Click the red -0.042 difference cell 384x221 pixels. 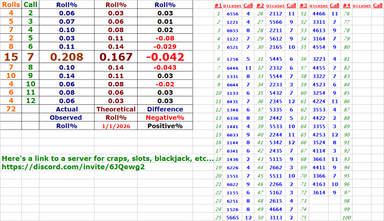pos(165,57)
